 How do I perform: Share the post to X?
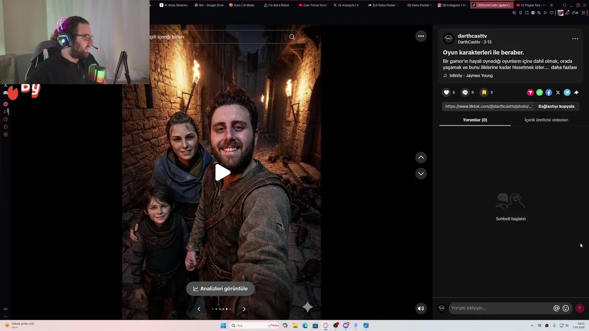(558, 92)
